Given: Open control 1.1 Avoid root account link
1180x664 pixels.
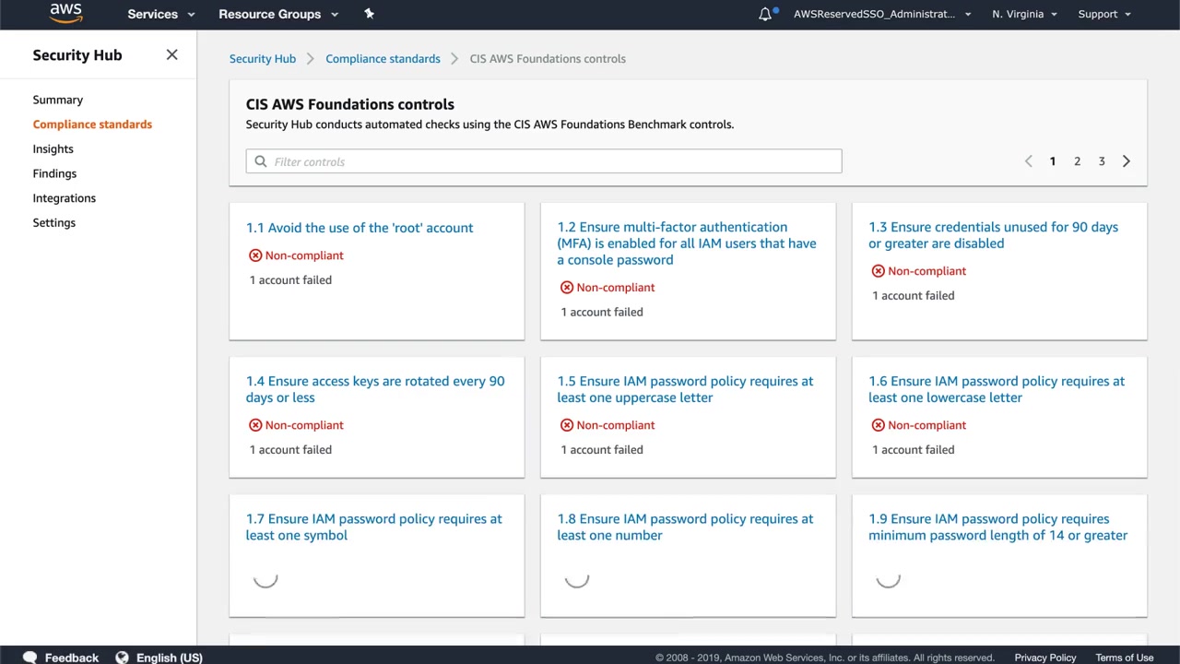Looking at the screenshot, I should click(360, 228).
